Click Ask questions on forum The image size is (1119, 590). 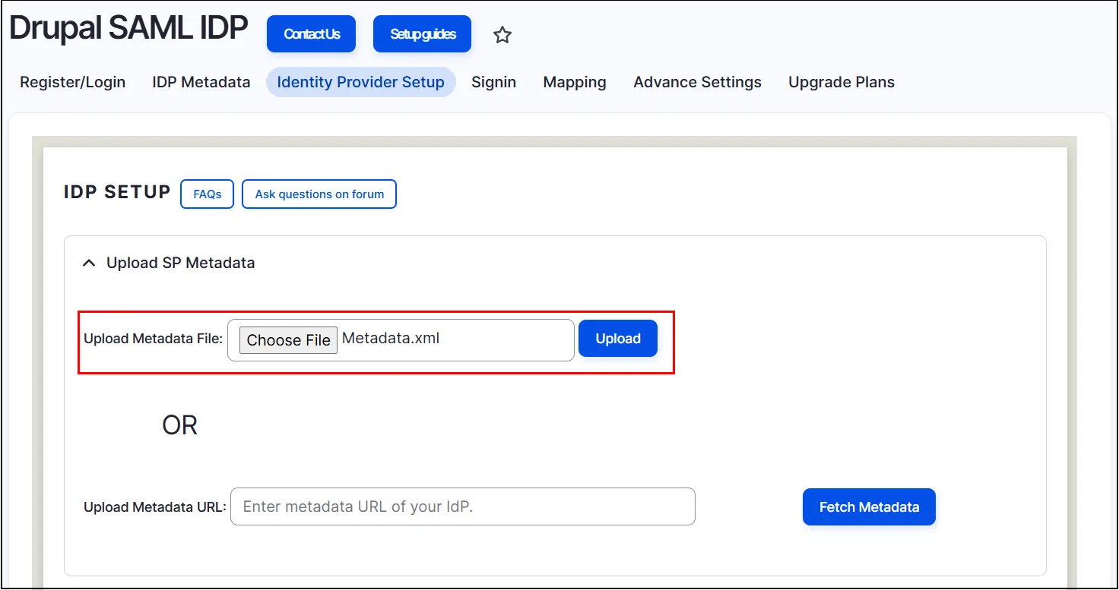pyautogui.click(x=319, y=194)
